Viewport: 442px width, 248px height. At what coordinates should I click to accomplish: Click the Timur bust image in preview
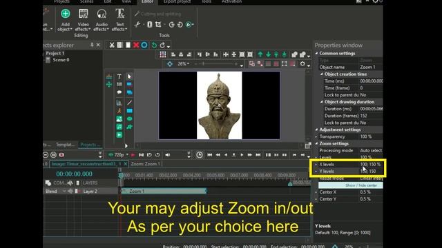[220, 105]
